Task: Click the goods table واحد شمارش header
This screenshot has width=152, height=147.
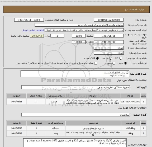Action: click(x=55, y=96)
